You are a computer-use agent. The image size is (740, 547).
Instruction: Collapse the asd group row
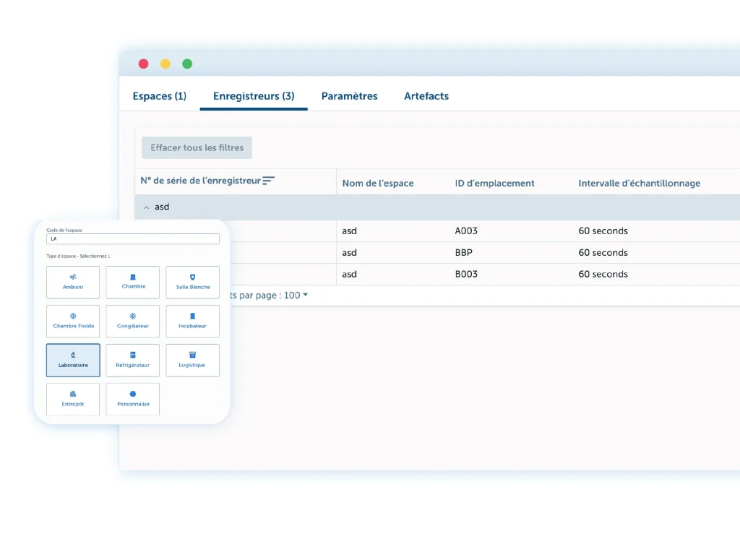point(146,207)
